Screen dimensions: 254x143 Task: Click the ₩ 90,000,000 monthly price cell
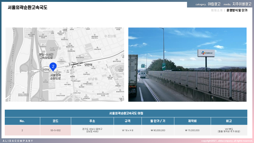(x=158, y=130)
